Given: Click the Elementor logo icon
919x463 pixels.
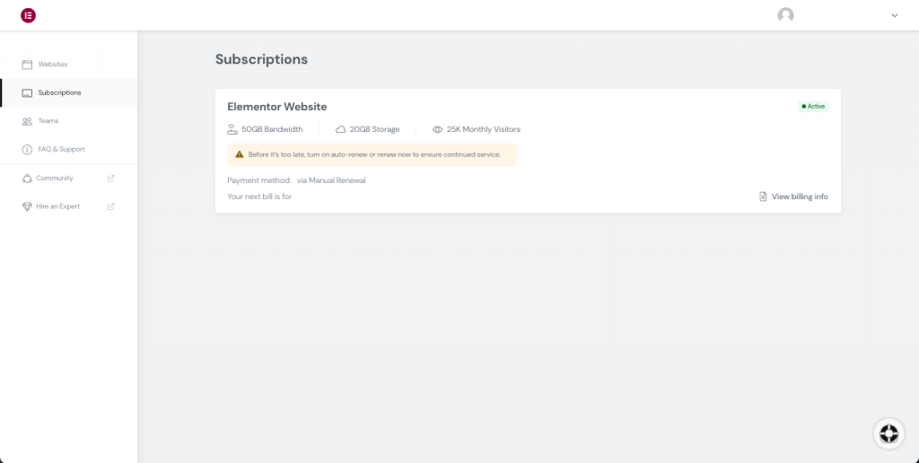Looking at the screenshot, I should [28, 15].
